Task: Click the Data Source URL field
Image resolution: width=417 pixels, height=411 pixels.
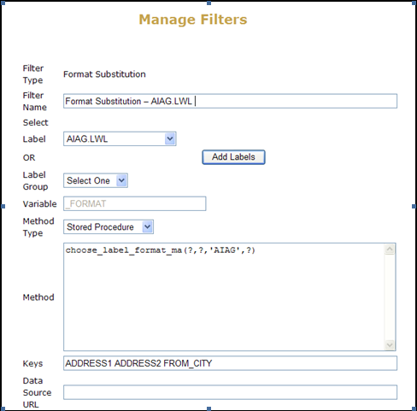Action: click(230, 392)
